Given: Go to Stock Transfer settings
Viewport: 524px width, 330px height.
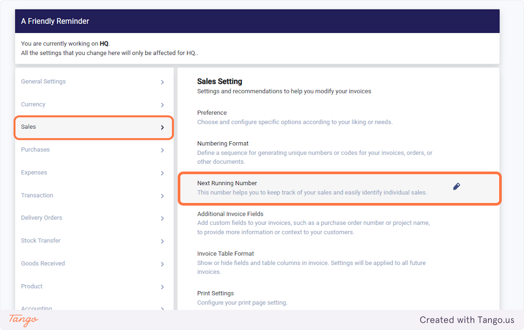Looking at the screenshot, I should click(94, 241).
